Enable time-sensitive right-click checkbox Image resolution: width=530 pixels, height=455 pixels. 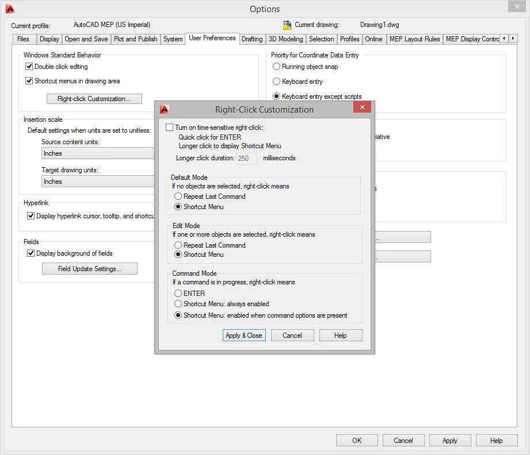[169, 128]
